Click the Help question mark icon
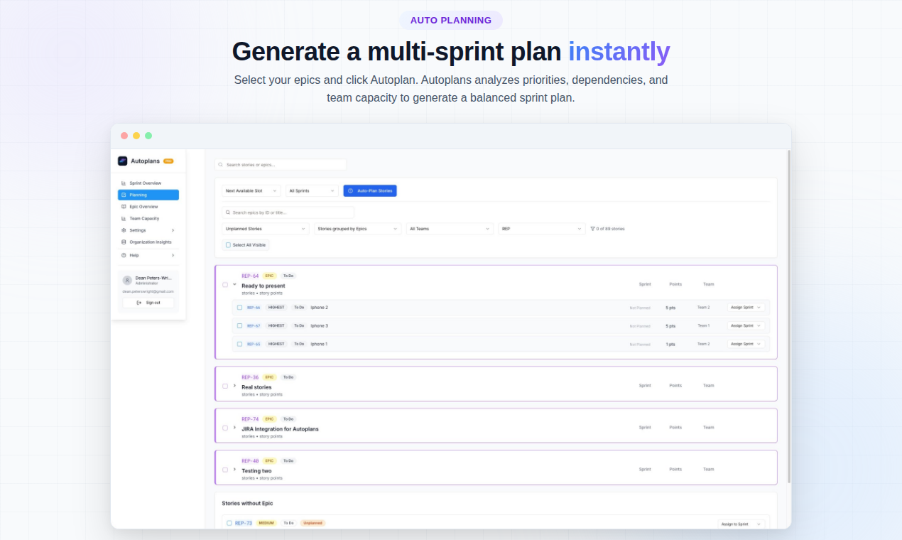Screen dimensions: 902x540 coord(124,255)
